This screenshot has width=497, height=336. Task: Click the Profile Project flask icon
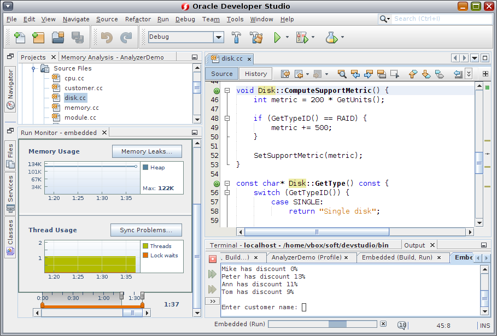331,37
